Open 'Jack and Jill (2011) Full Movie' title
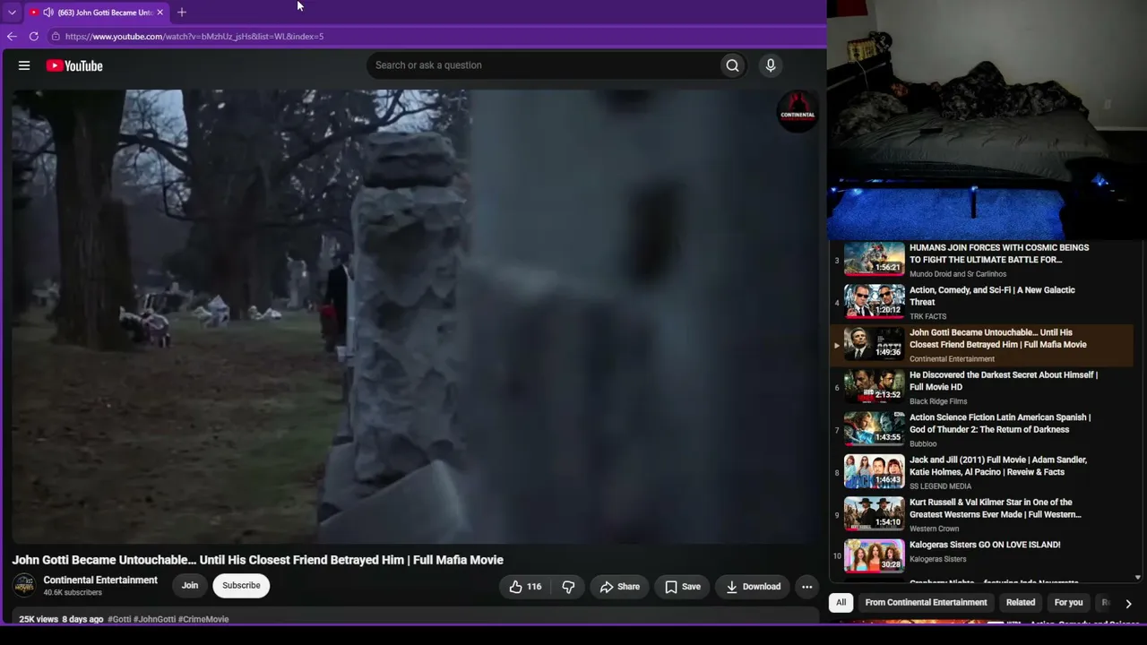Image resolution: width=1147 pixels, height=645 pixels. tap(998, 466)
